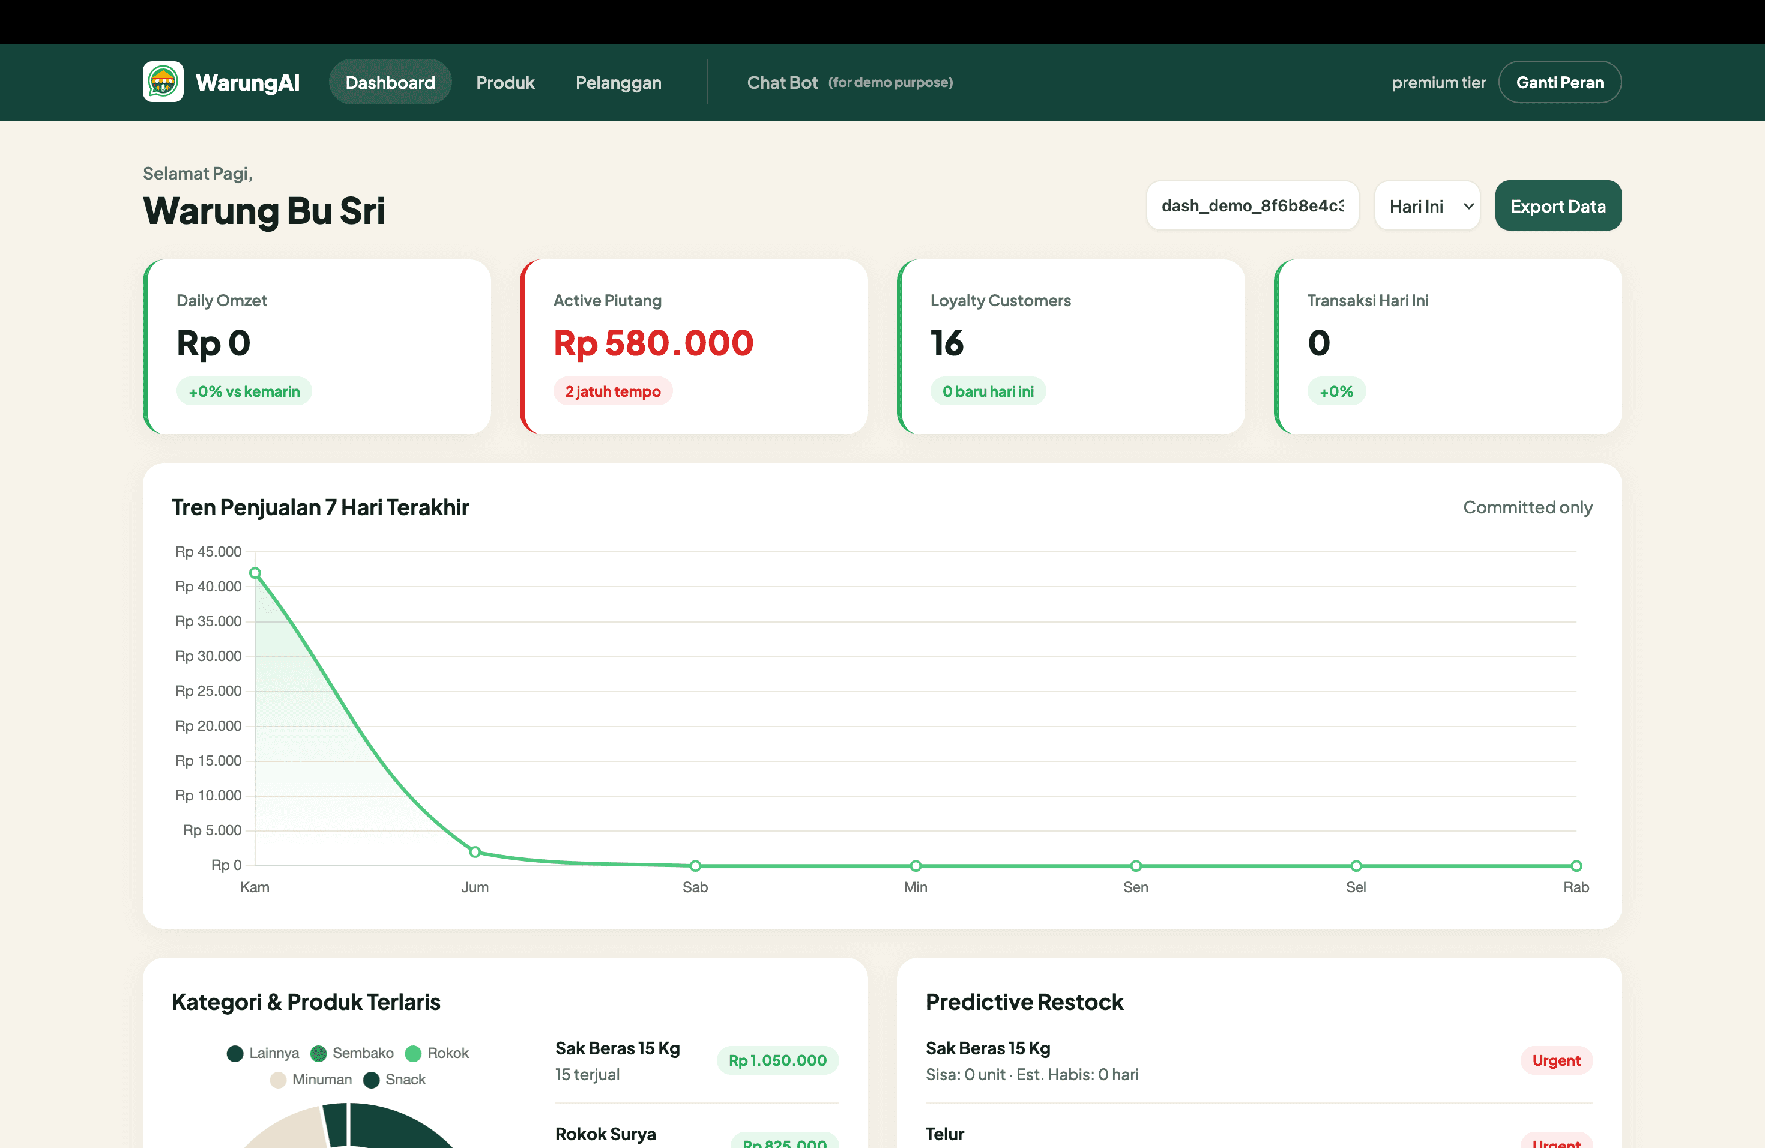Image resolution: width=1765 pixels, height=1148 pixels.
Task: Select the Sab data point on chart
Action: [696, 865]
